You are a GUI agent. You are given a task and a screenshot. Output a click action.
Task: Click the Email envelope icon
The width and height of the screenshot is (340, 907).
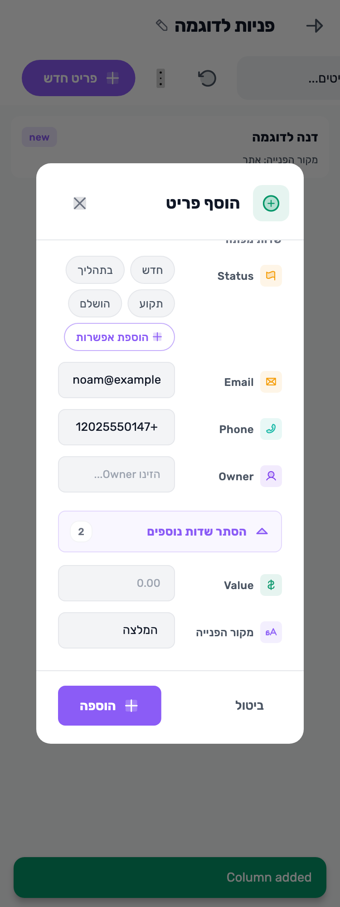click(271, 382)
